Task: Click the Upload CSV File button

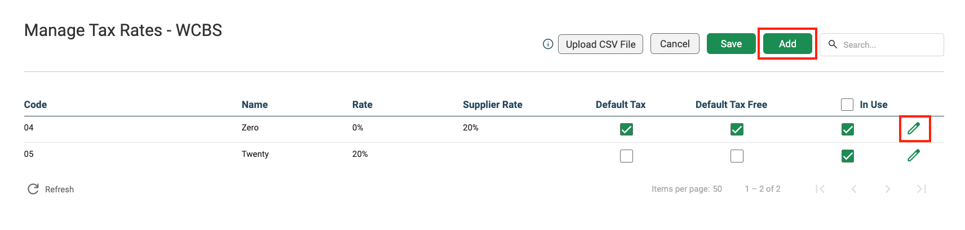Action: (x=600, y=44)
